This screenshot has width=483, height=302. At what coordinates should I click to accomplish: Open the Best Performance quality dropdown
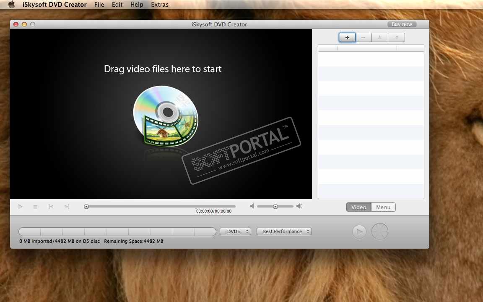[284, 231]
